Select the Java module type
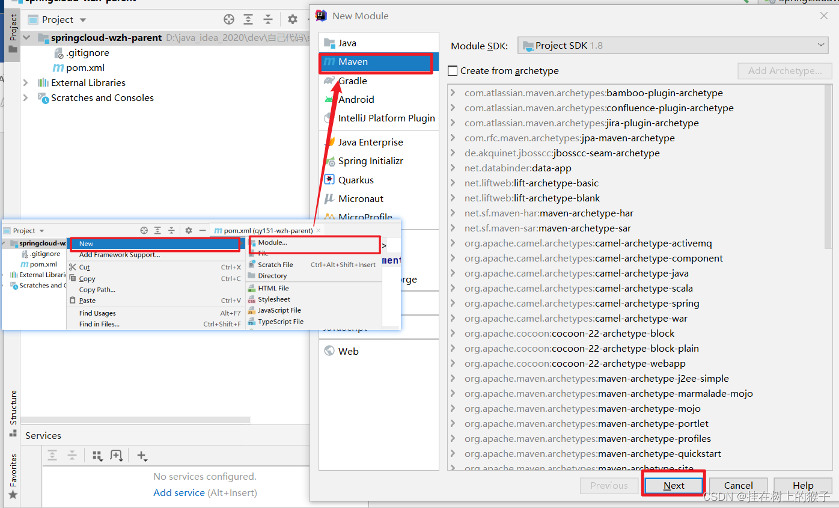Screen dimensions: 839x508 (379, 43)
